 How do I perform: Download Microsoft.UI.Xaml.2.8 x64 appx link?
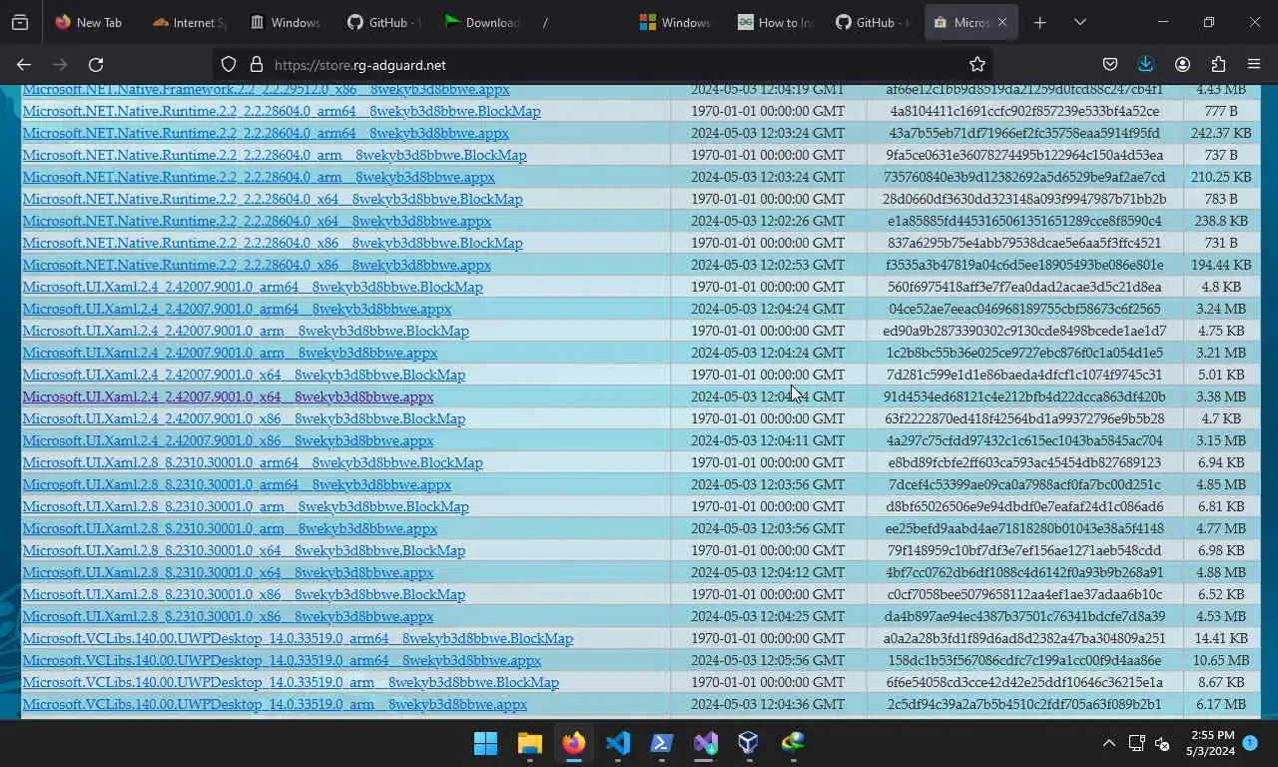228,572
